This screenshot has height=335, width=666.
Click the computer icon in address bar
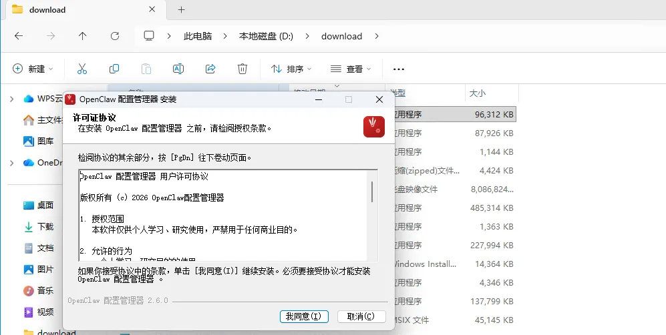pos(149,36)
